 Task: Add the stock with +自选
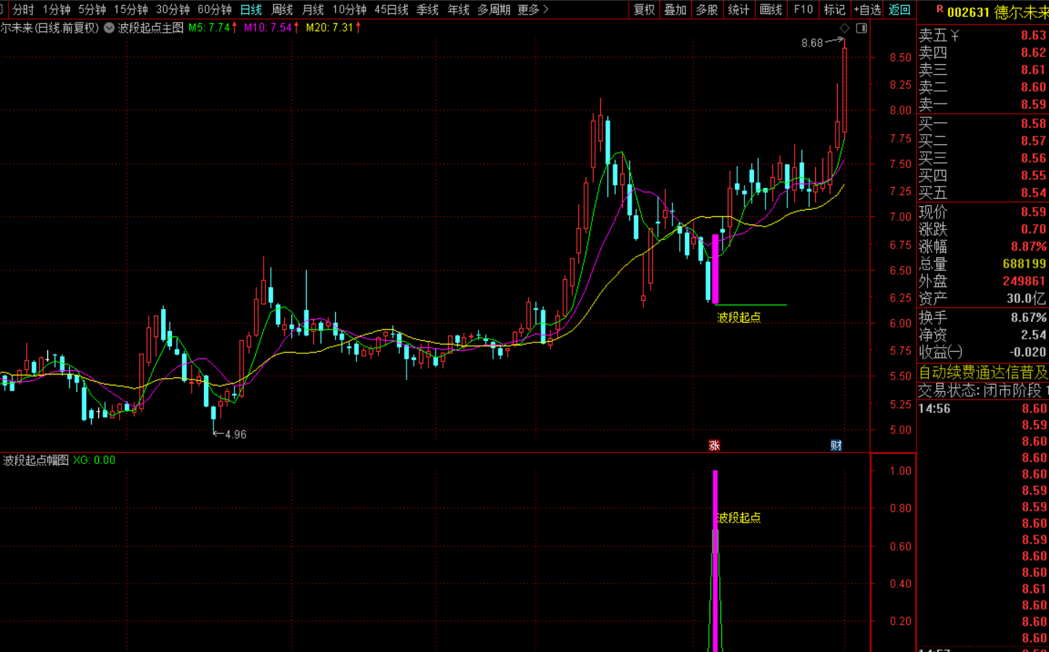click(867, 9)
